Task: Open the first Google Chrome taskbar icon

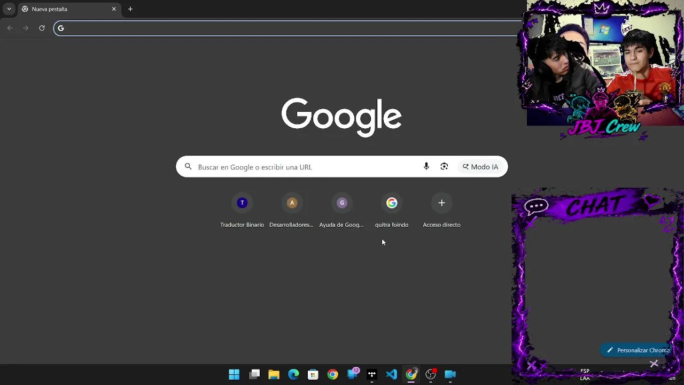Action: coord(332,374)
